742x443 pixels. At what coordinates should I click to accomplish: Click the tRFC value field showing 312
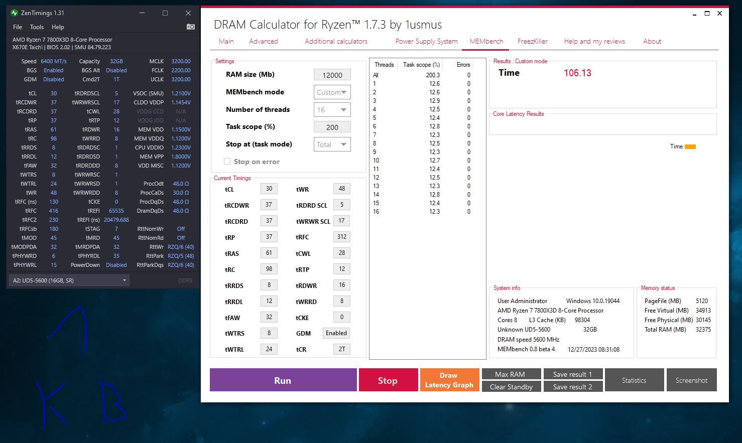pyautogui.click(x=342, y=237)
